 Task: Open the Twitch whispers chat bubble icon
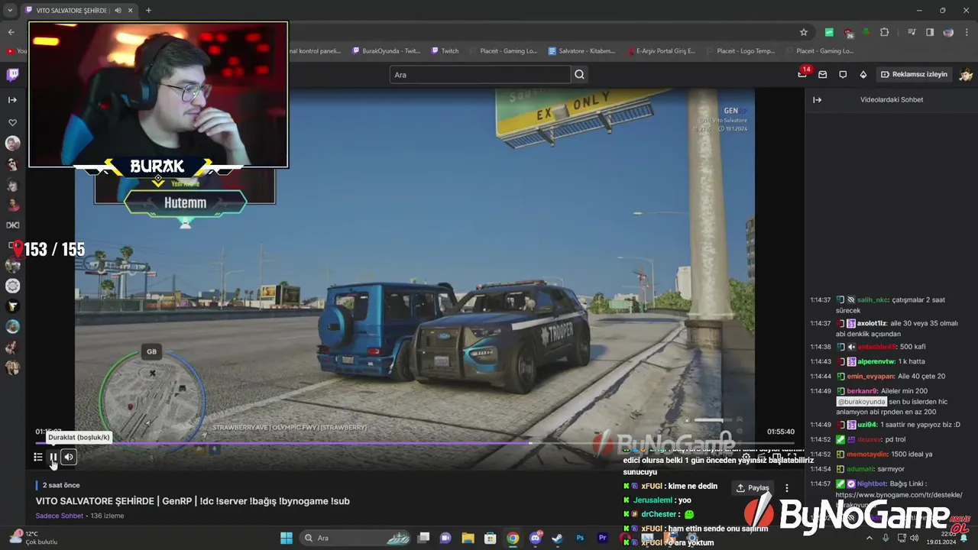(x=843, y=74)
